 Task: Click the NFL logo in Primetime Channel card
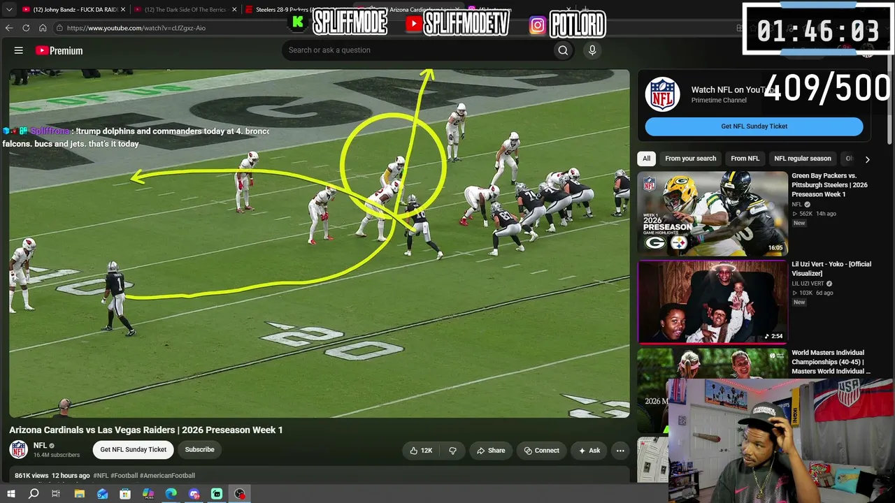tap(662, 94)
